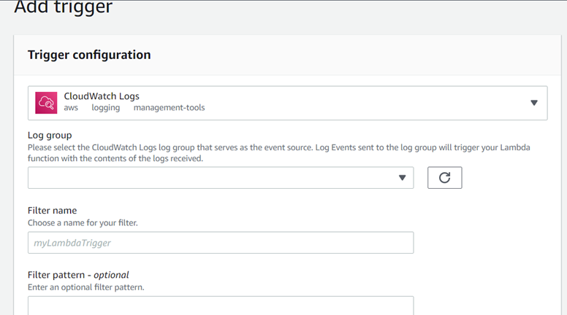Click the "Filter pattern - optional" label
Image resolution: width=567 pixels, height=315 pixels.
(78, 275)
